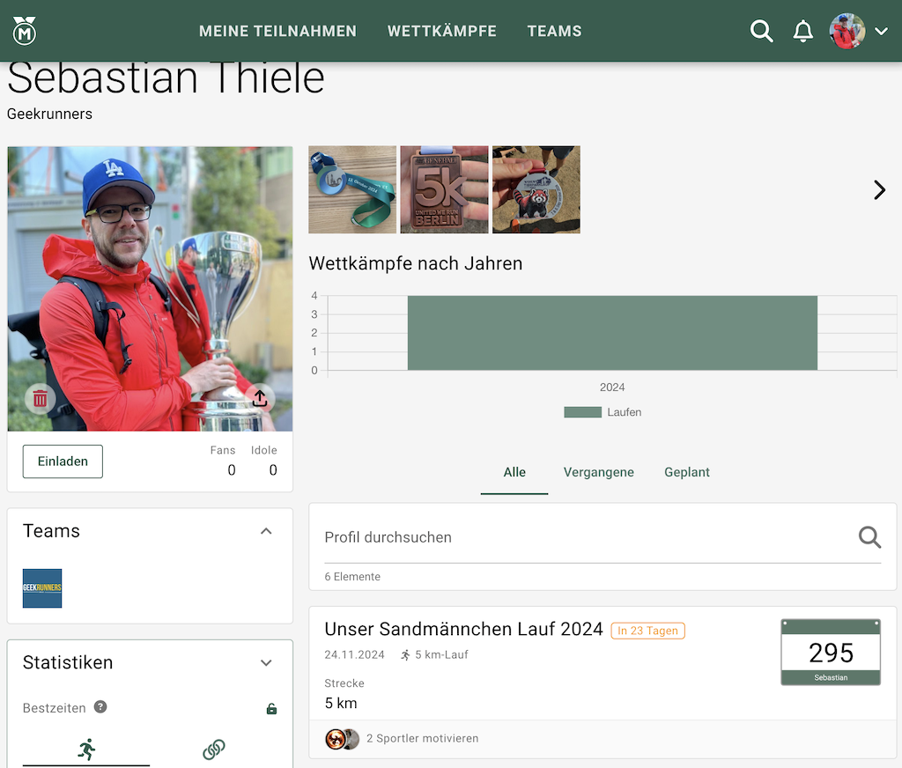Open search via header magnifier icon
The image size is (902, 768).
click(x=761, y=32)
